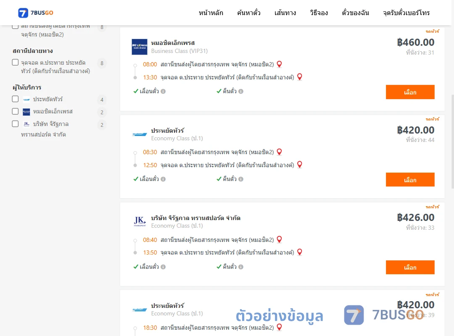The width and height of the screenshot is (454, 336).
Task: Open map pin for 08:00 departure station
Action: click(280, 64)
